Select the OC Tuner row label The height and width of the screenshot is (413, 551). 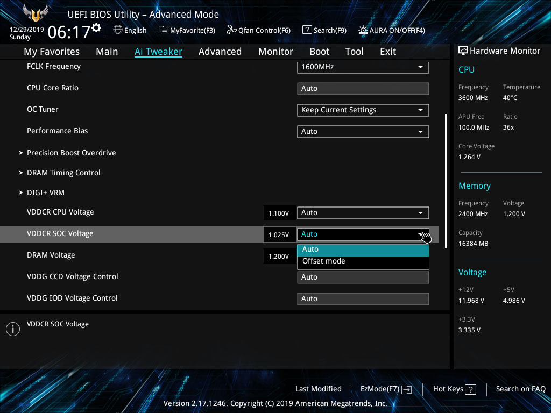point(43,109)
